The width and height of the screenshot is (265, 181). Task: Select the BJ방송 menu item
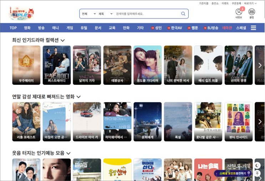tap(211, 28)
